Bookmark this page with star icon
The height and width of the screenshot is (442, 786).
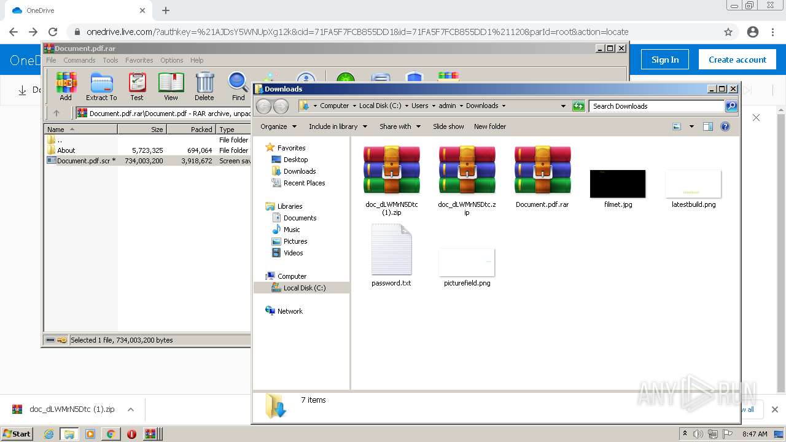[728, 32]
